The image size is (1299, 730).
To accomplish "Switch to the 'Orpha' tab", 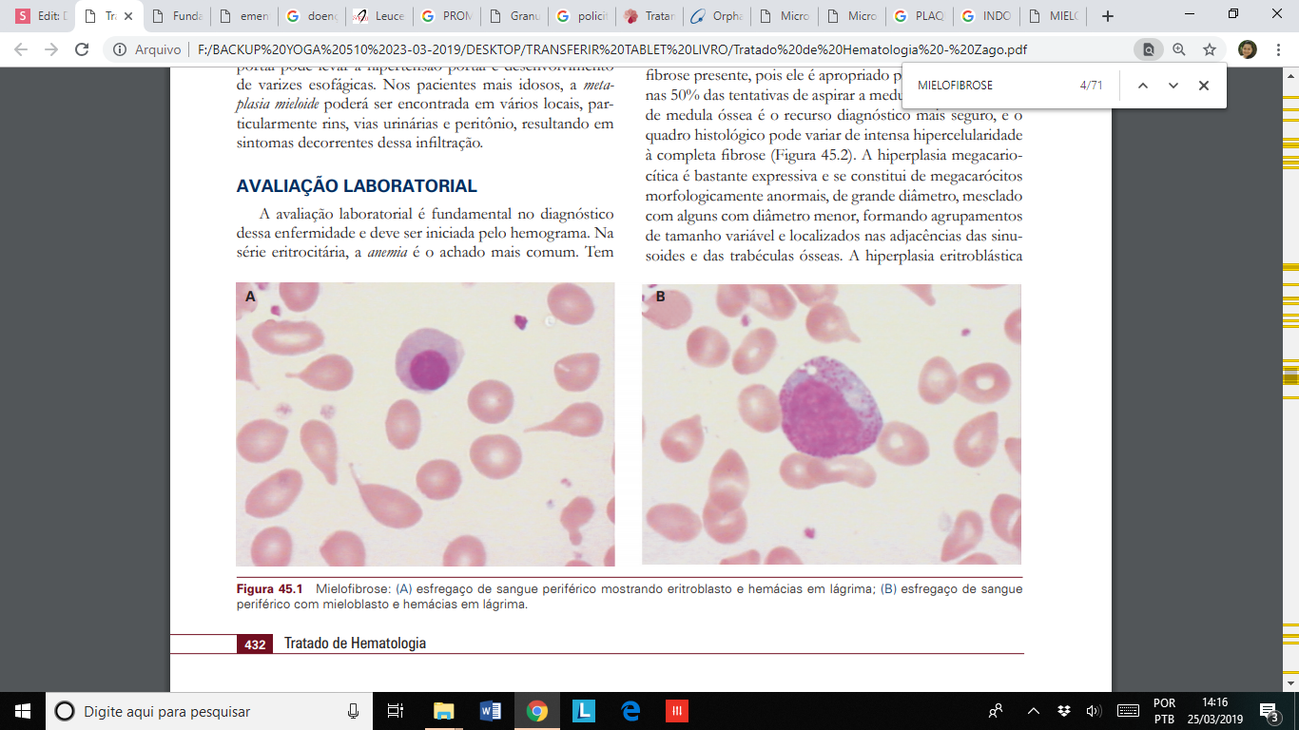I will click(x=715, y=16).
